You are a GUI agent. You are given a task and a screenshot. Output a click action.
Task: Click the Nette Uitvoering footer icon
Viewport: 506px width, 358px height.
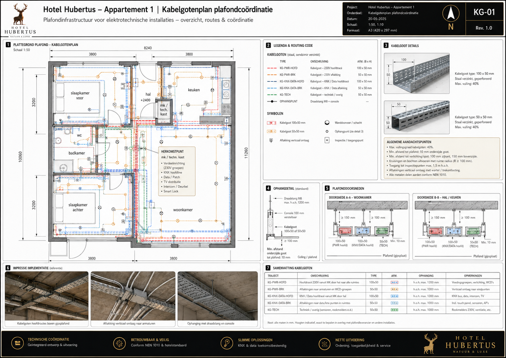(x=324, y=344)
